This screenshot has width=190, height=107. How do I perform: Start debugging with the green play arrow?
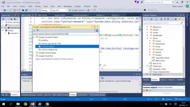tap(70, 10)
